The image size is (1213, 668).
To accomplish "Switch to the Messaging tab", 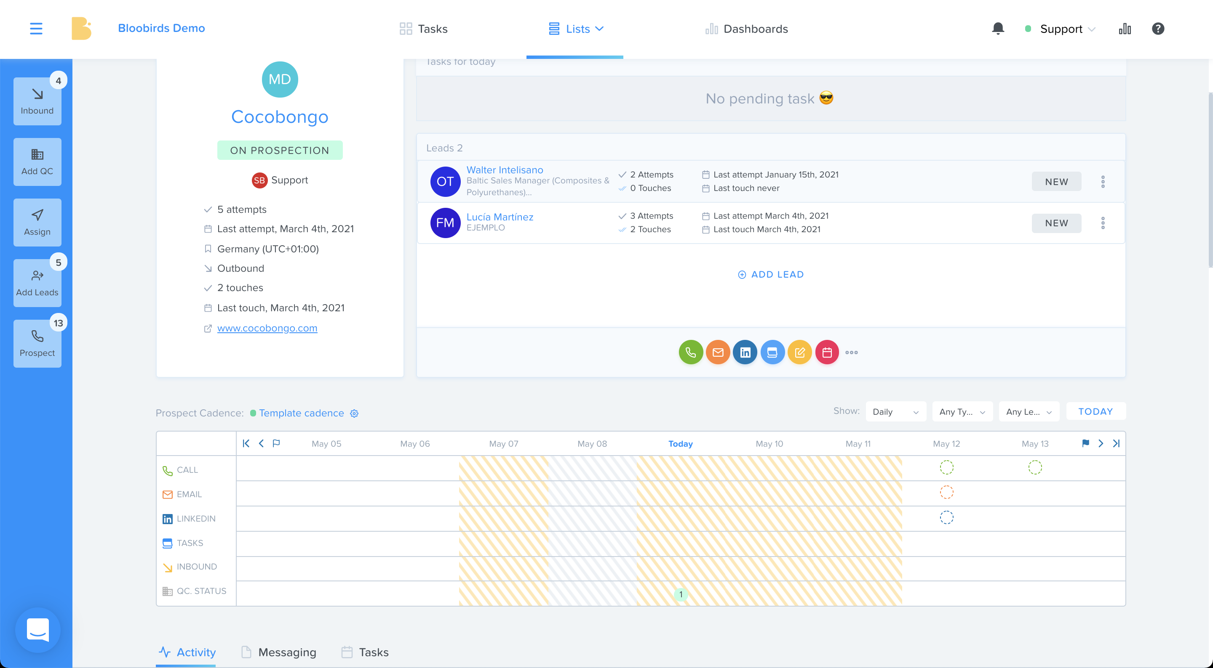I will (x=278, y=652).
